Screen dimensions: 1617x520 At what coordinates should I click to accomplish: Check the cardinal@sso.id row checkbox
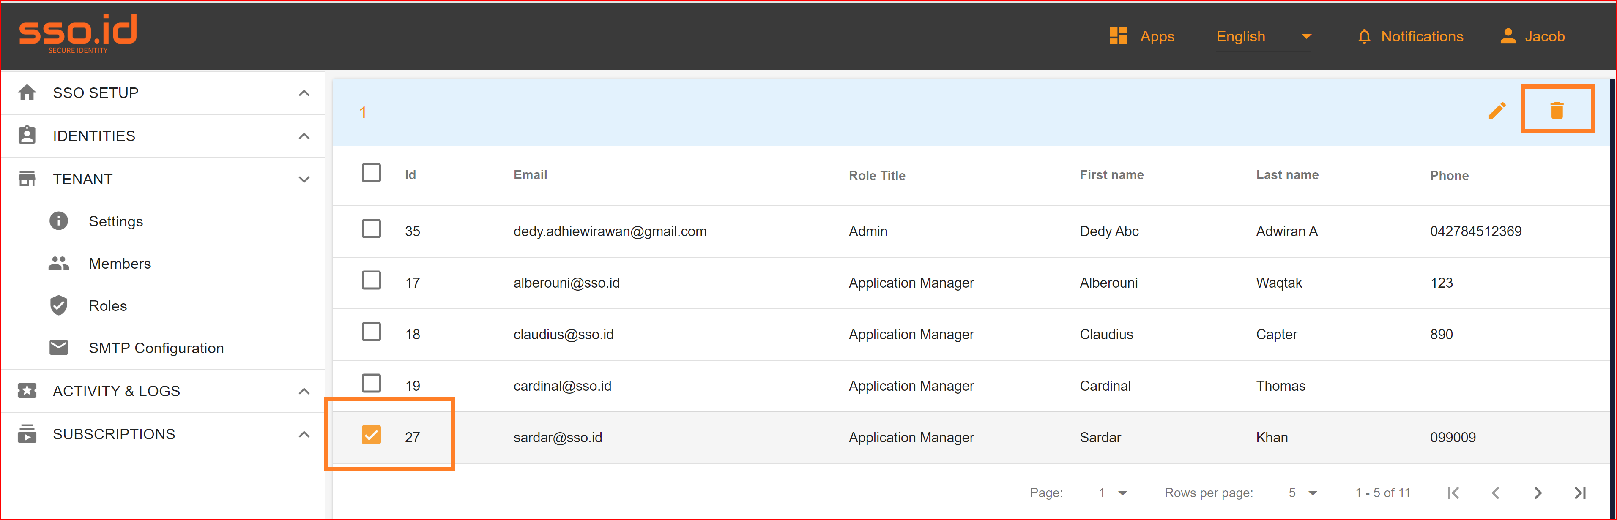click(x=371, y=383)
